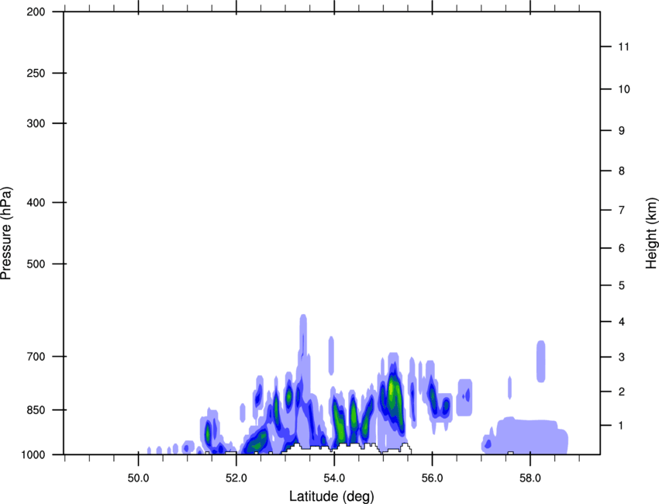Click the tall light-blue plume reaching 4 km
This screenshot has width=659, height=504.
tap(303, 337)
